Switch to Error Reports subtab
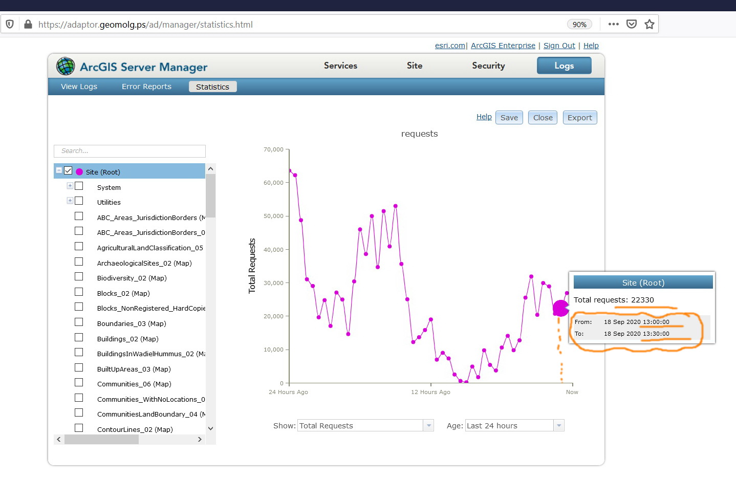 (x=146, y=86)
